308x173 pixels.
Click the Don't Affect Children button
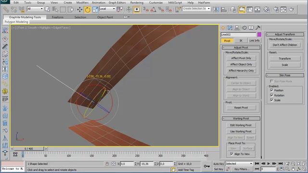[x=285, y=45]
